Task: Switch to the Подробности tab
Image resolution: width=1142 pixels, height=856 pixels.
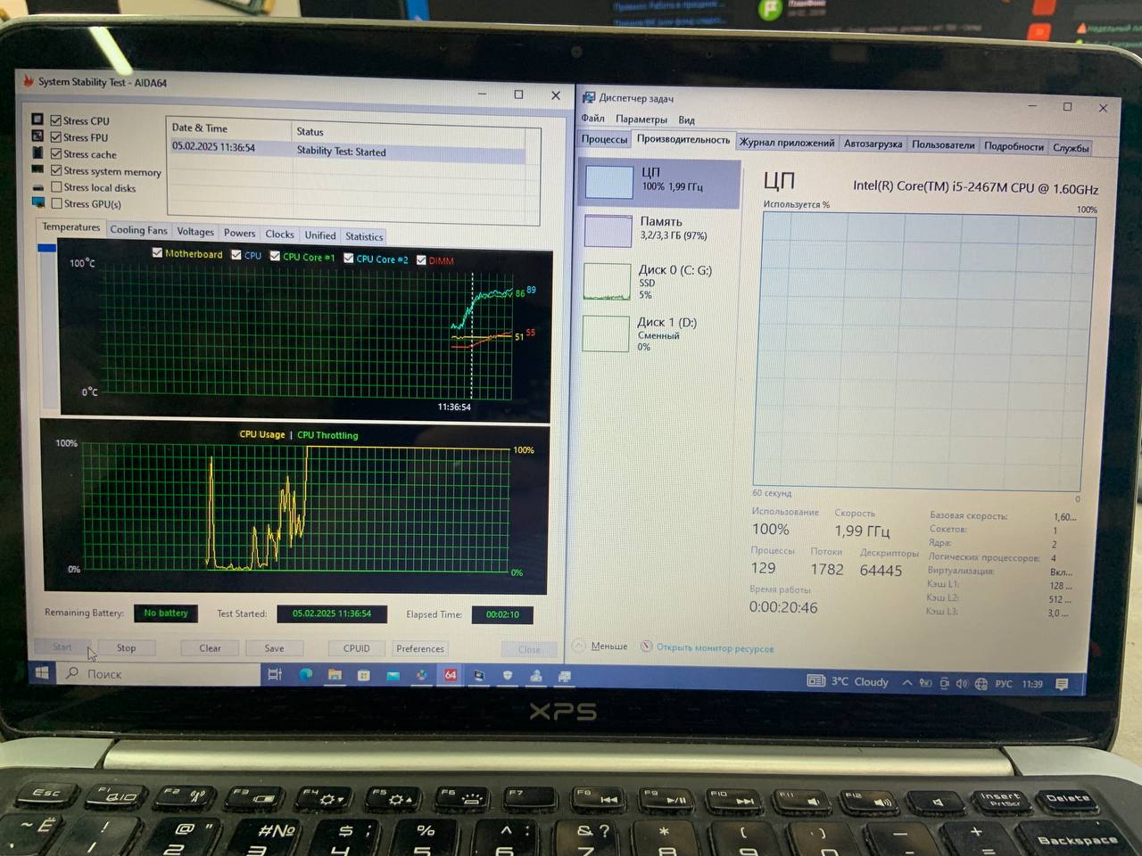Action: (x=1014, y=146)
